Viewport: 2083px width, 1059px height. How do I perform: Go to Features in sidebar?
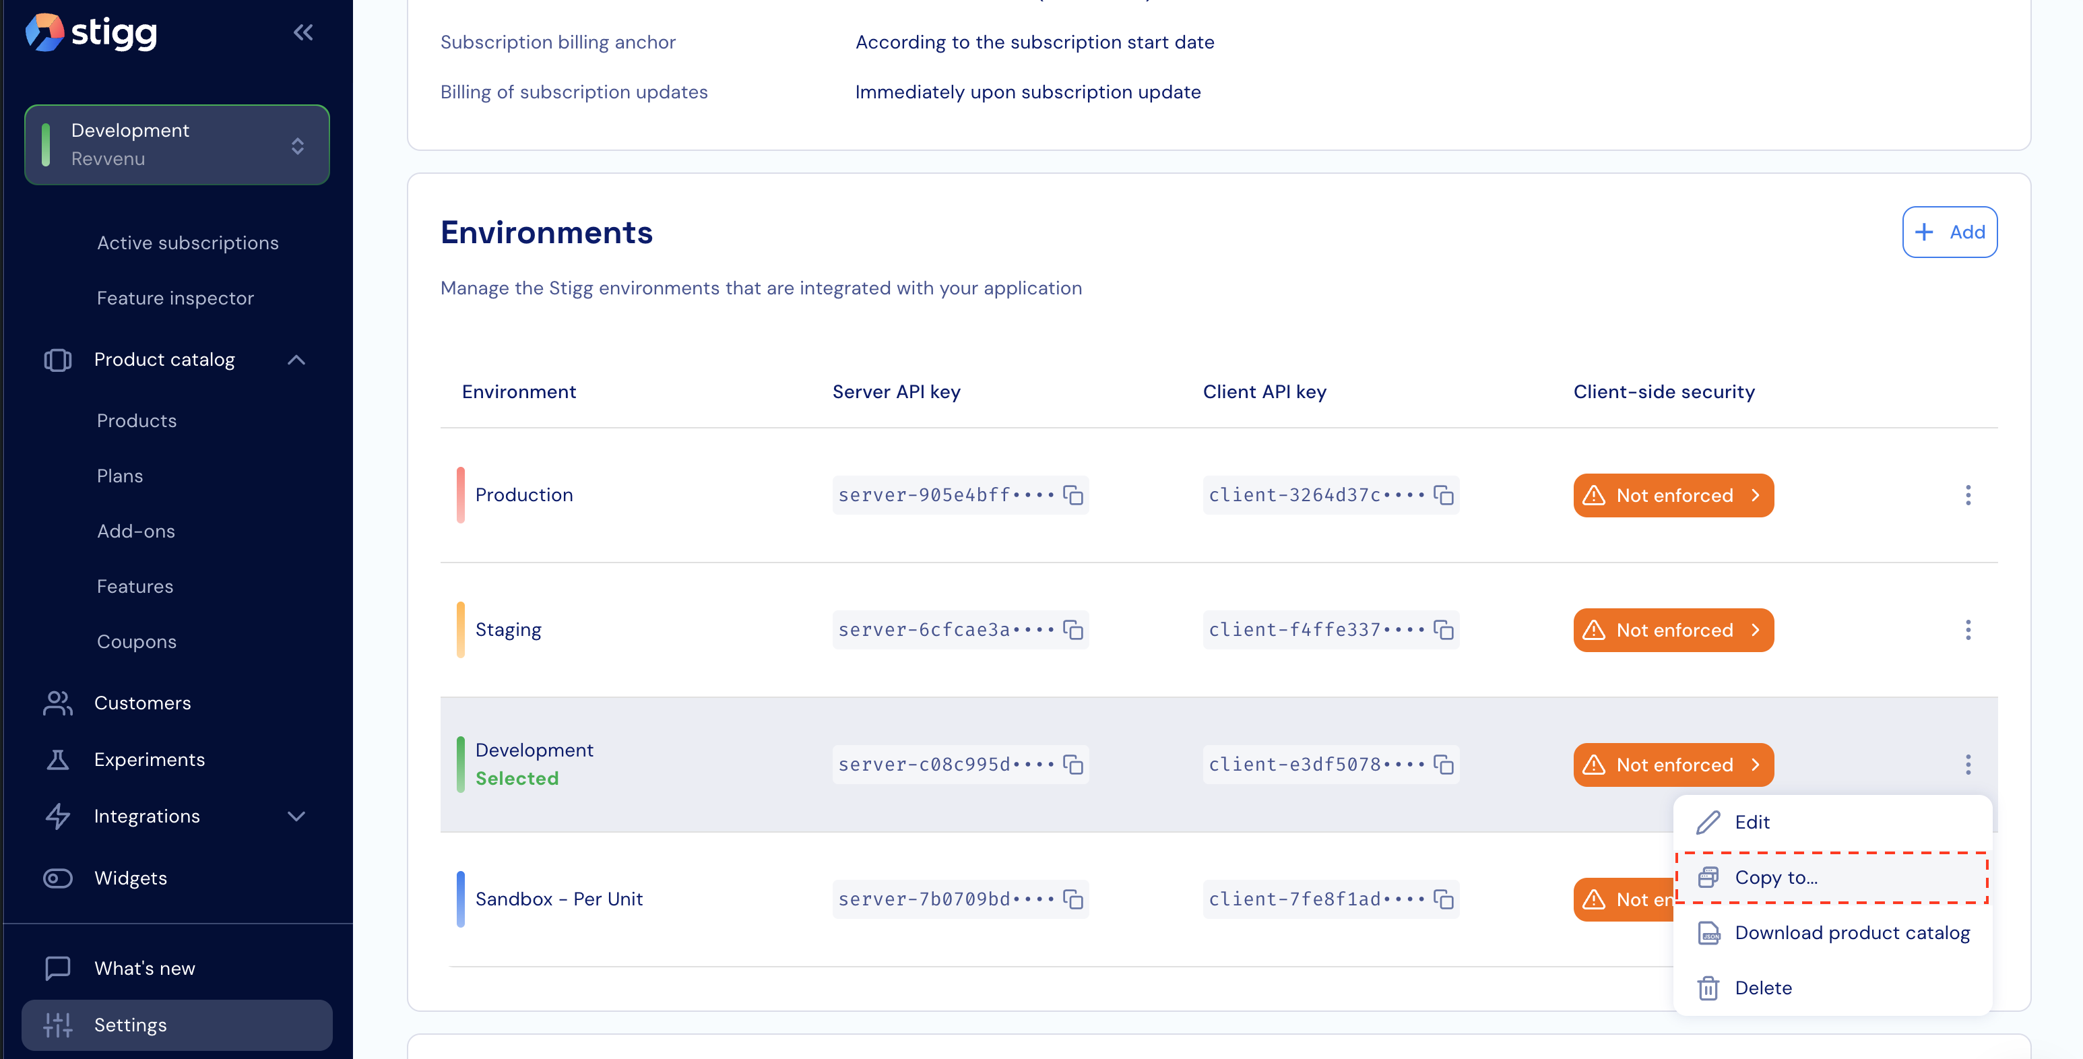pos(135,586)
